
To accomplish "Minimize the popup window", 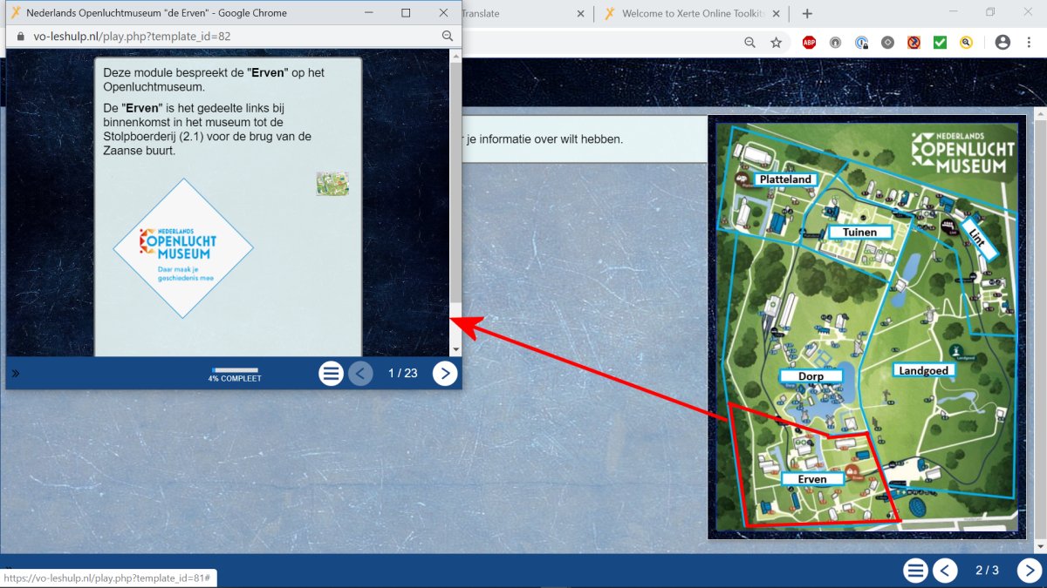I will coord(368,13).
